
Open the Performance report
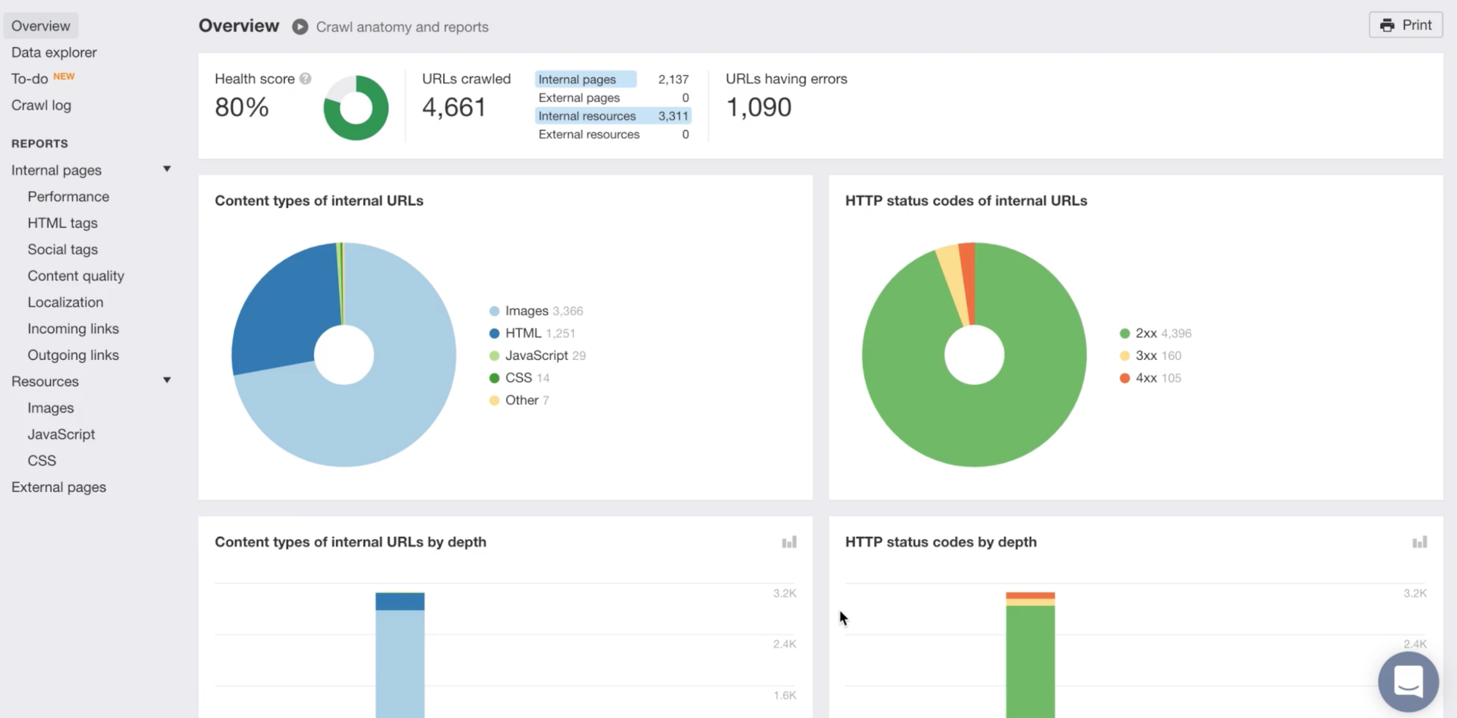[x=68, y=197]
